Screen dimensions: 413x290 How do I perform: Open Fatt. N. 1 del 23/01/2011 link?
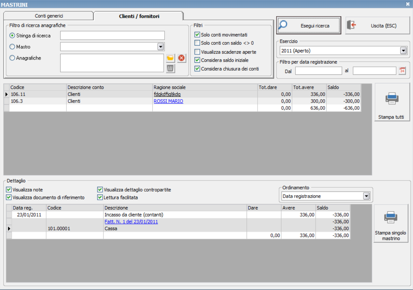coord(131,222)
